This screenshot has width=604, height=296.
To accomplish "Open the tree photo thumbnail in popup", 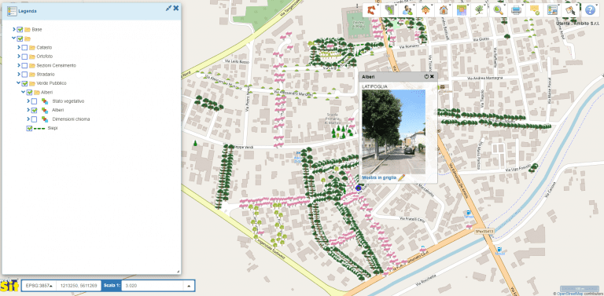I will click(x=393, y=132).
